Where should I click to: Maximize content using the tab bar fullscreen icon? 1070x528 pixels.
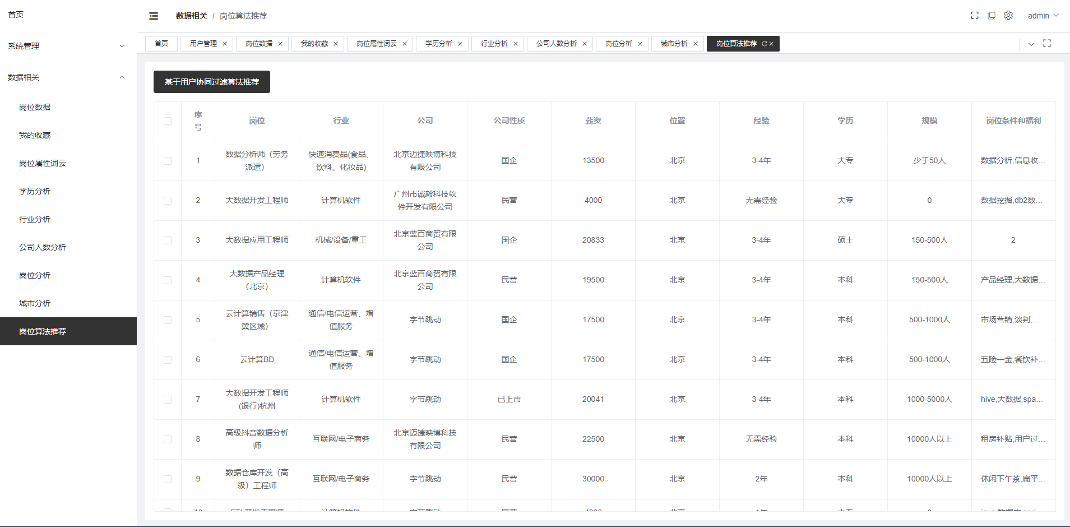[1047, 43]
